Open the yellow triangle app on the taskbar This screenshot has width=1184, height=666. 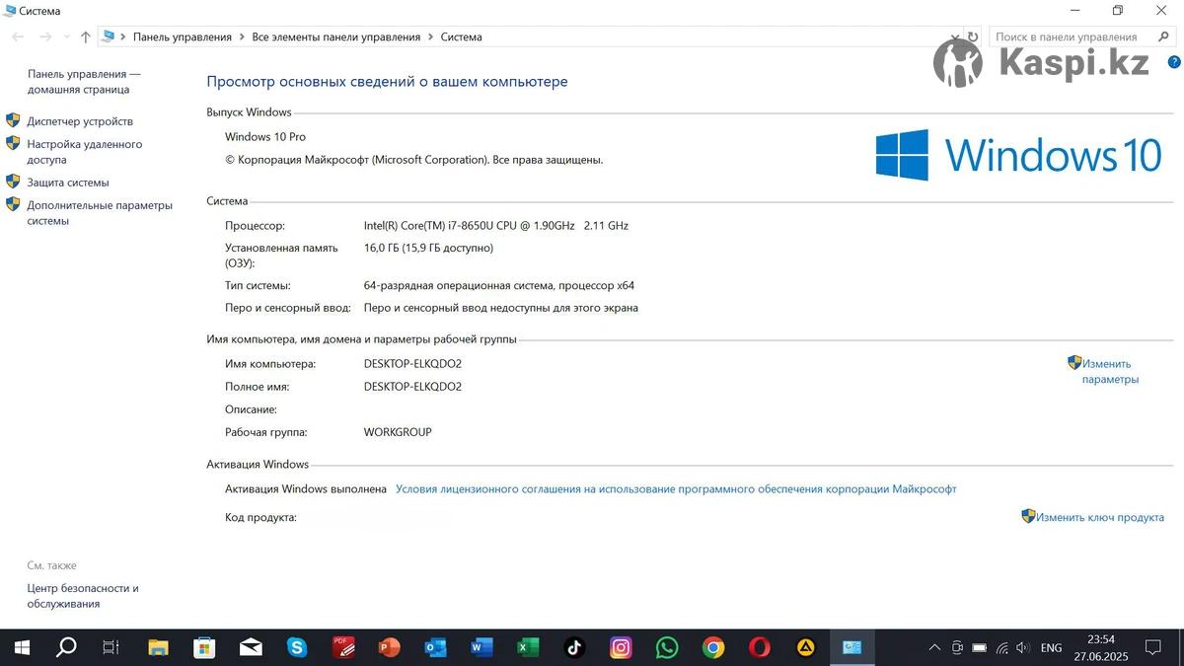pos(806,648)
